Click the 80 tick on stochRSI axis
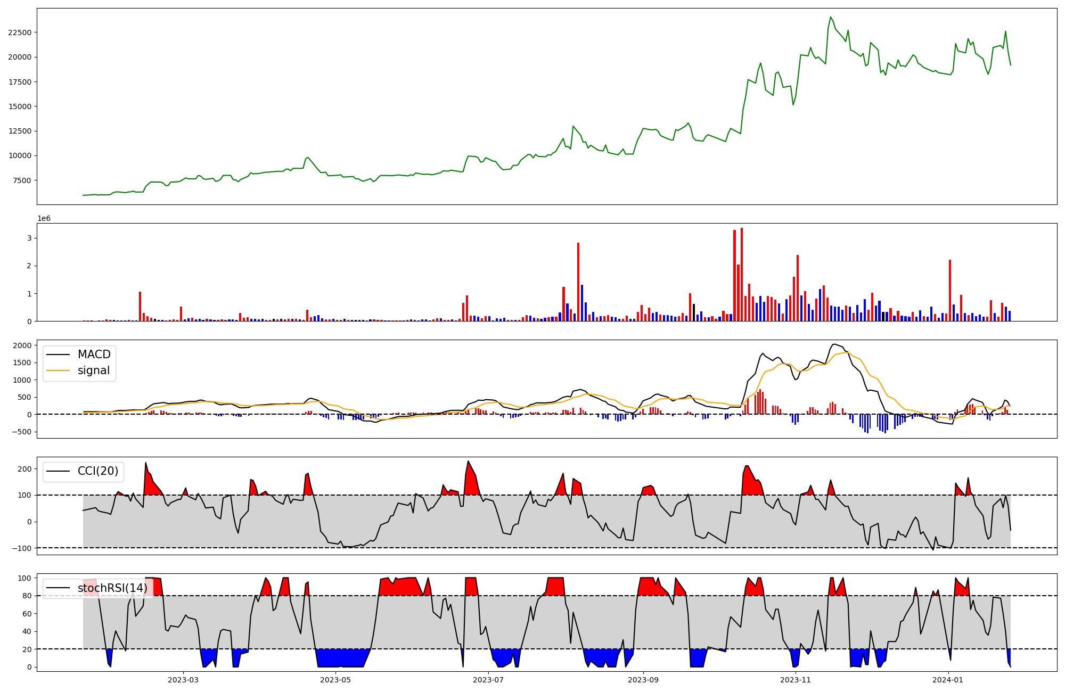 click(27, 596)
